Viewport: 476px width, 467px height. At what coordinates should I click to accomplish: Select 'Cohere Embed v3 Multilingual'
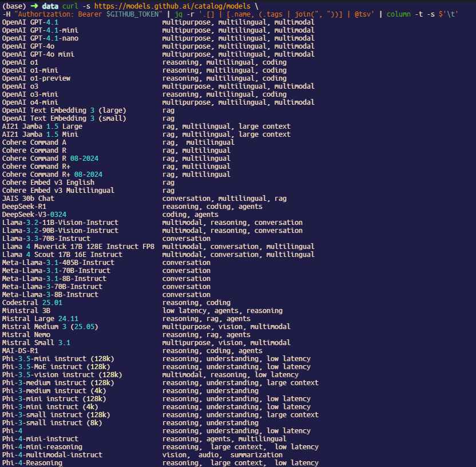point(58,191)
